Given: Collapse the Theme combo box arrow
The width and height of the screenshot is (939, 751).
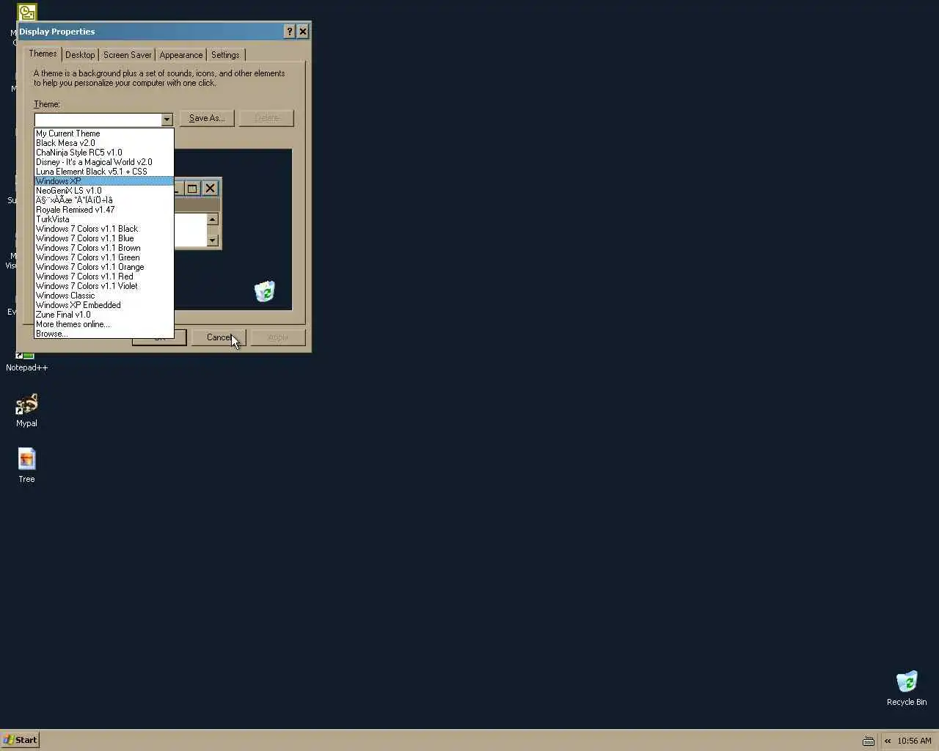Looking at the screenshot, I should (167, 120).
